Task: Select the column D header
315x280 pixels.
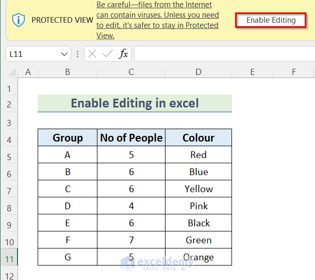Action: (x=198, y=72)
